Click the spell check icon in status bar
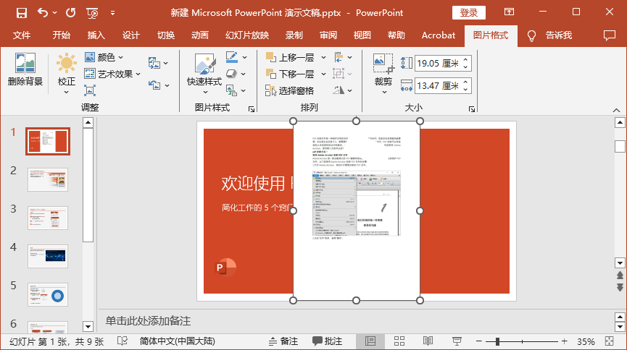 tap(123, 341)
